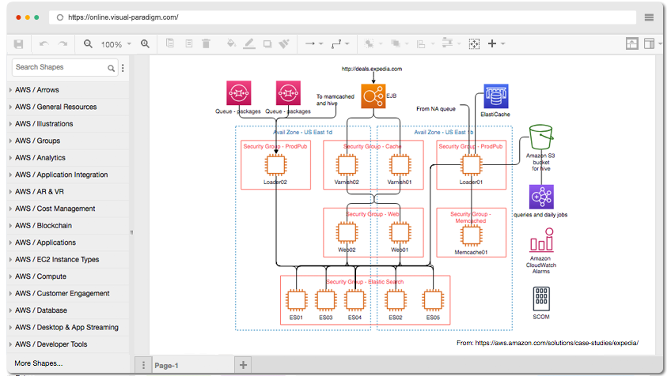This screenshot has width=671, height=376.
Task: Open the Connection arrow style dropdown
Action: 314,43
